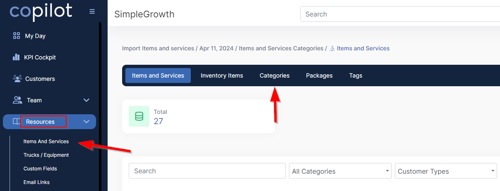Open Items and Services Categories breadcrumb link
500x191 pixels.
point(281,48)
